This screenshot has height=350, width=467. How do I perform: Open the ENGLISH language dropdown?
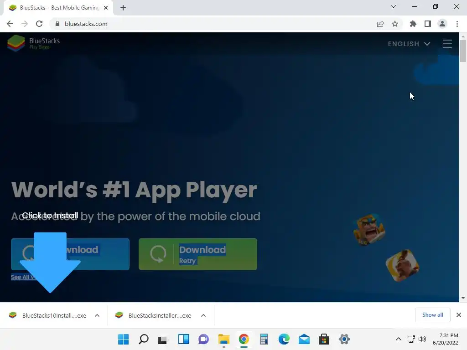click(x=409, y=44)
